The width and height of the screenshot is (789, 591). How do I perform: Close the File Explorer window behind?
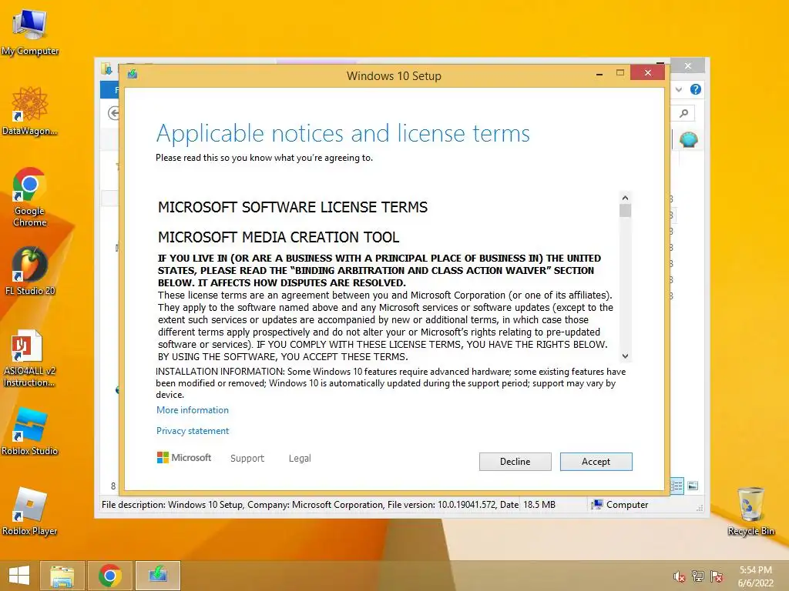(688, 66)
